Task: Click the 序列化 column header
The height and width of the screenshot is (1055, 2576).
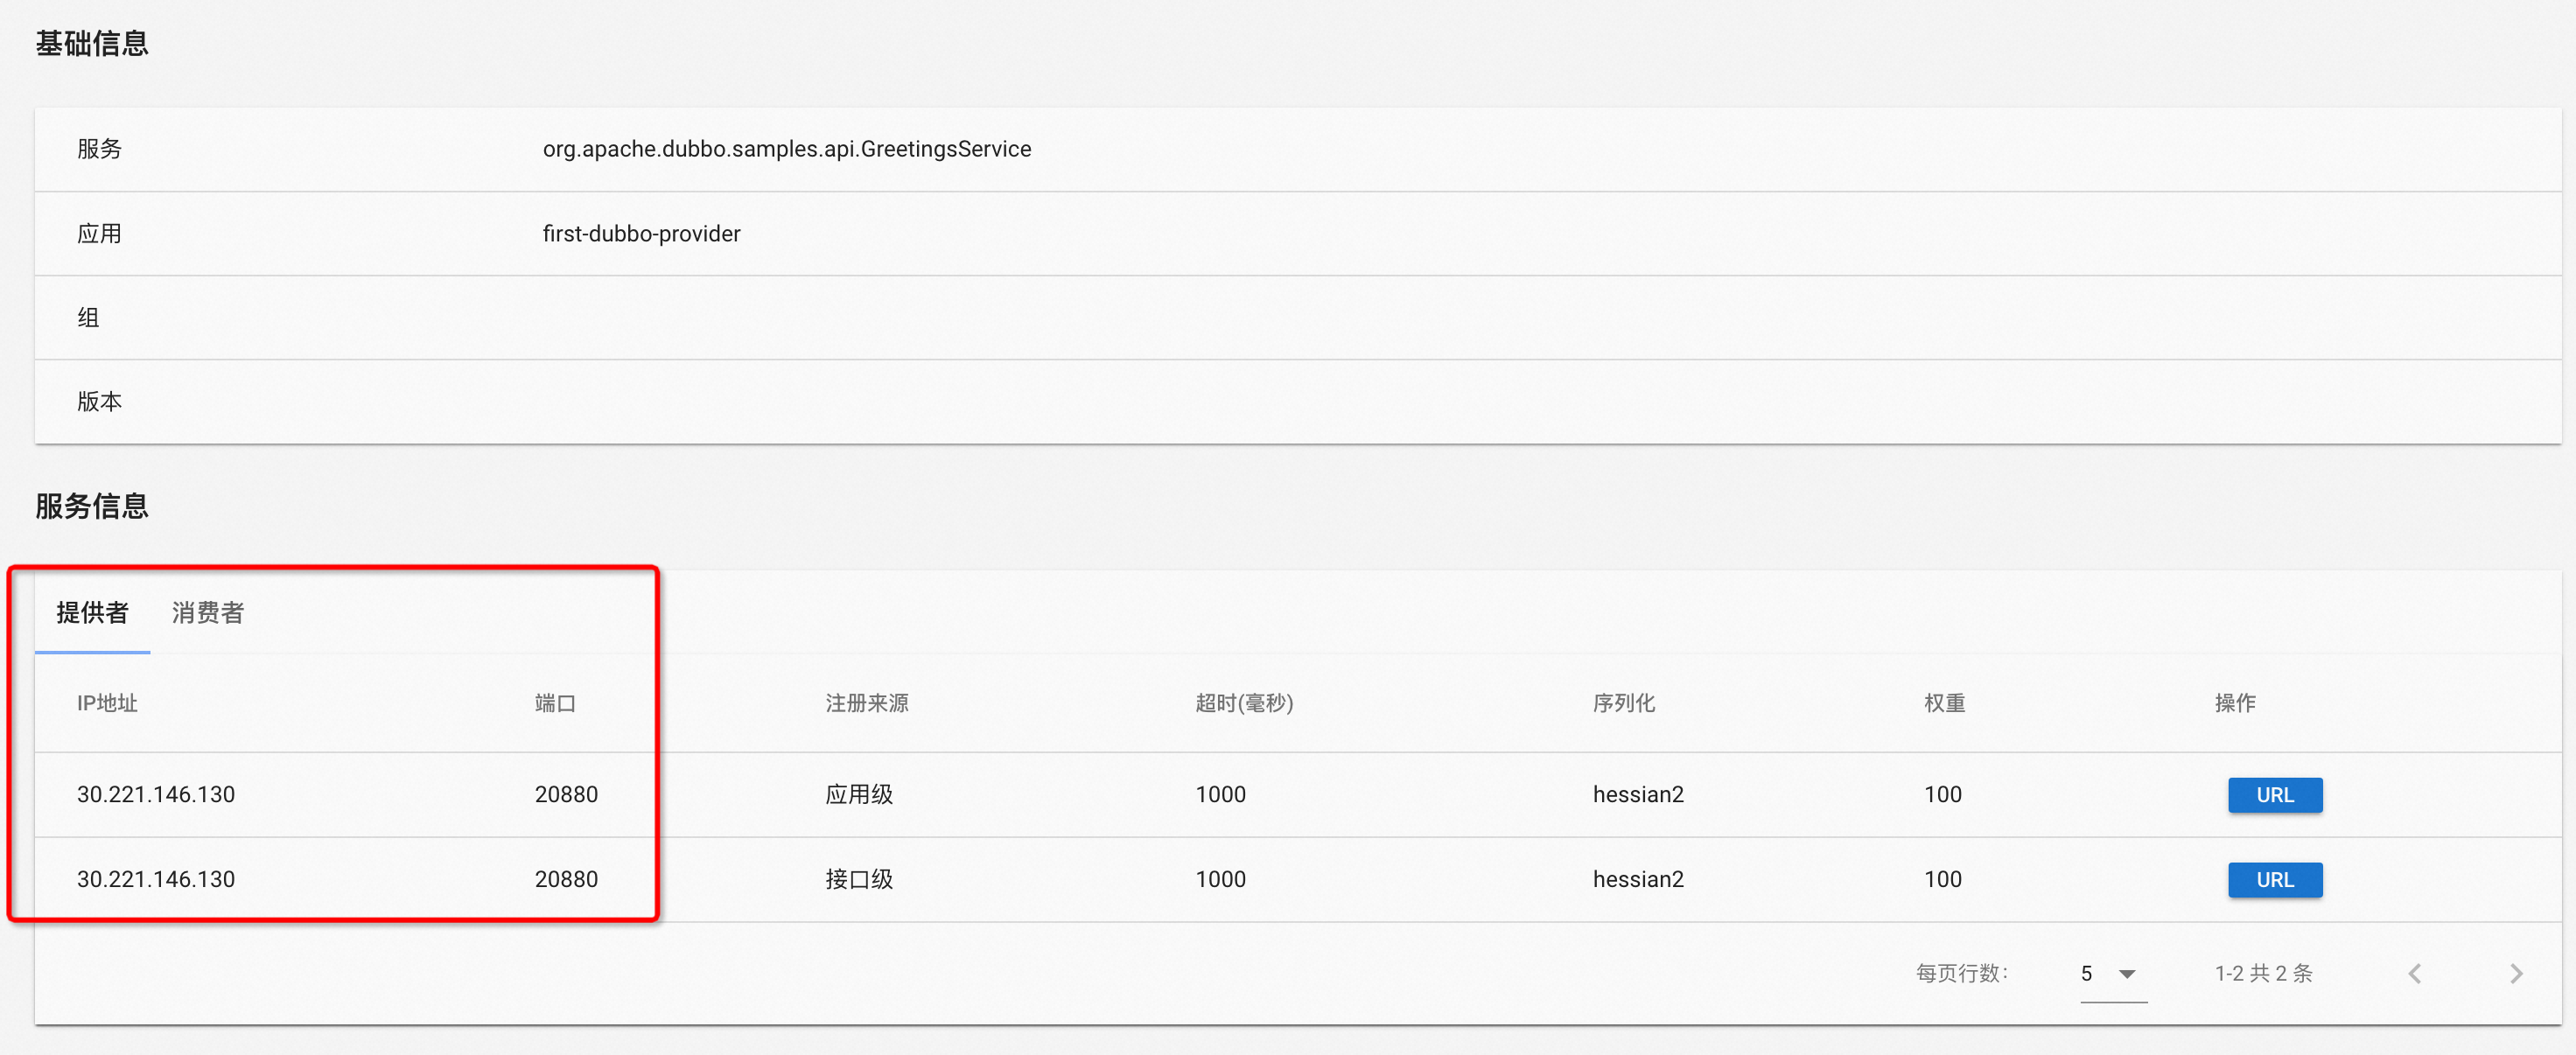Action: pyautogui.click(x=1623, y=703)
